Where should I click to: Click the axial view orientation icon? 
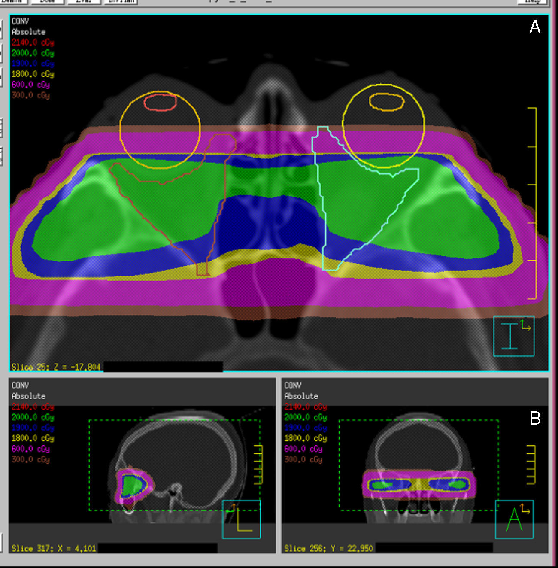[x=513, y=336]
